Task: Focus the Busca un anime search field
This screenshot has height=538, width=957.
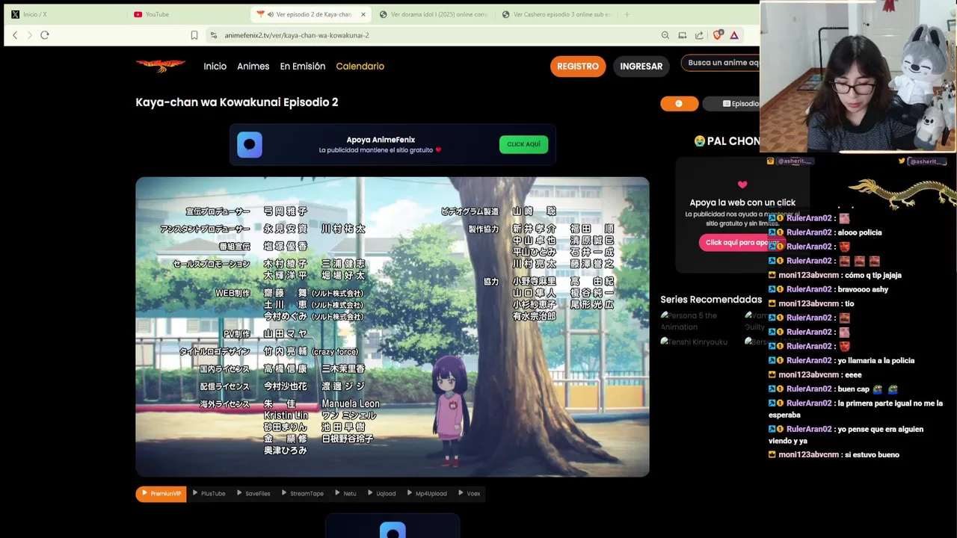Action: (721, 63)
